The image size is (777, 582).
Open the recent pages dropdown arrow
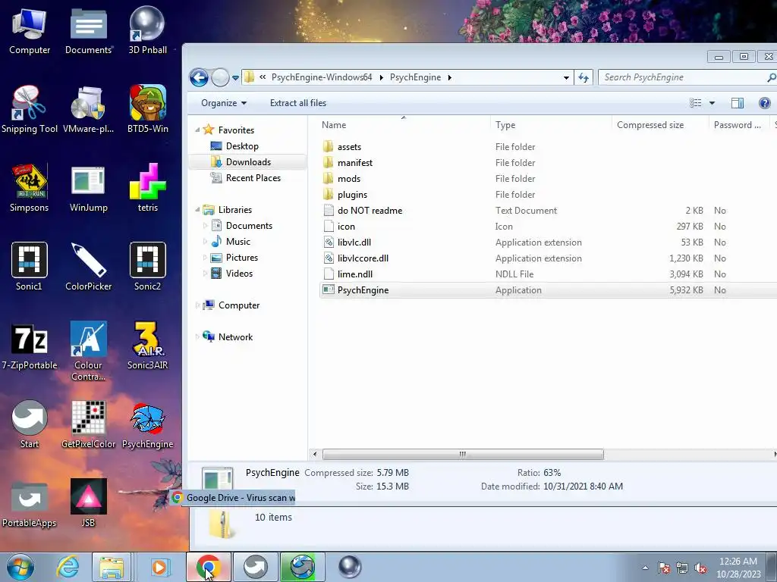[235, 78]
